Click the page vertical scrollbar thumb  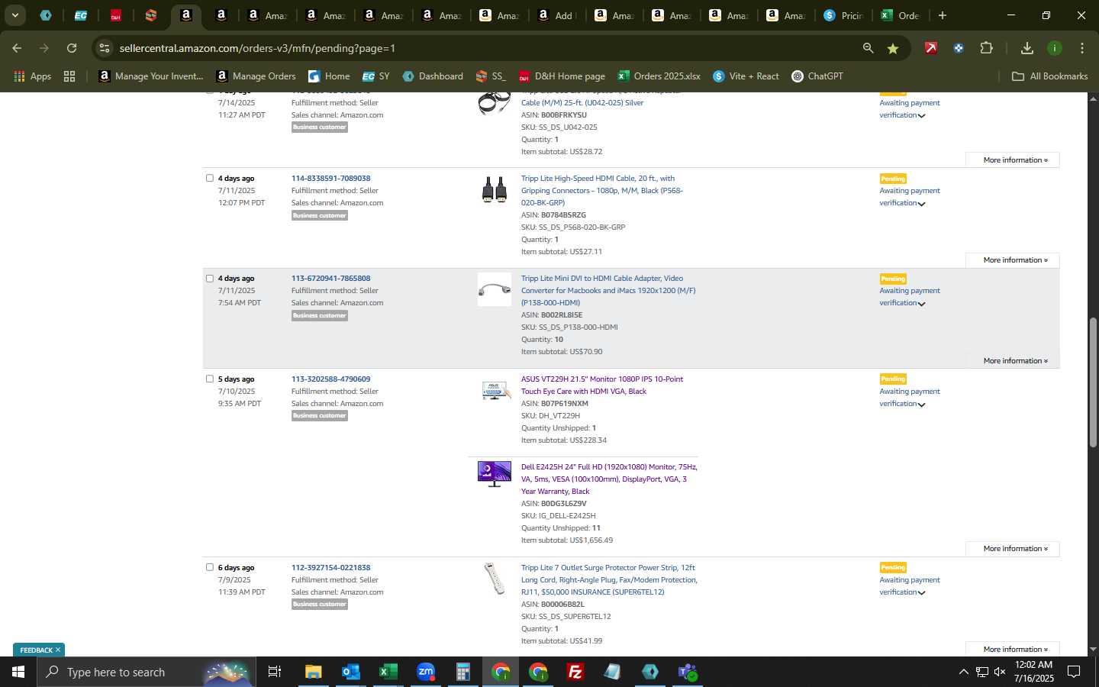point(1093,382)
